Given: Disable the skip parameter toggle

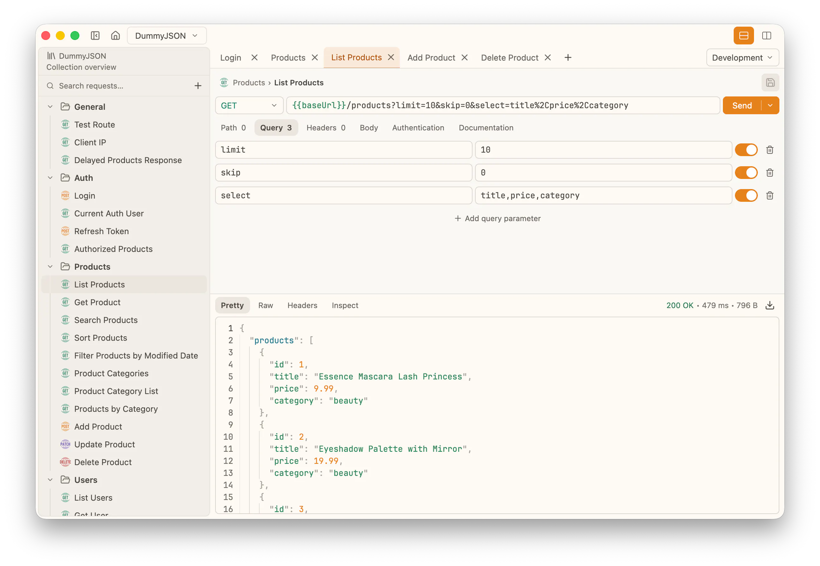Looking at the screenshot, I should 746,173.
